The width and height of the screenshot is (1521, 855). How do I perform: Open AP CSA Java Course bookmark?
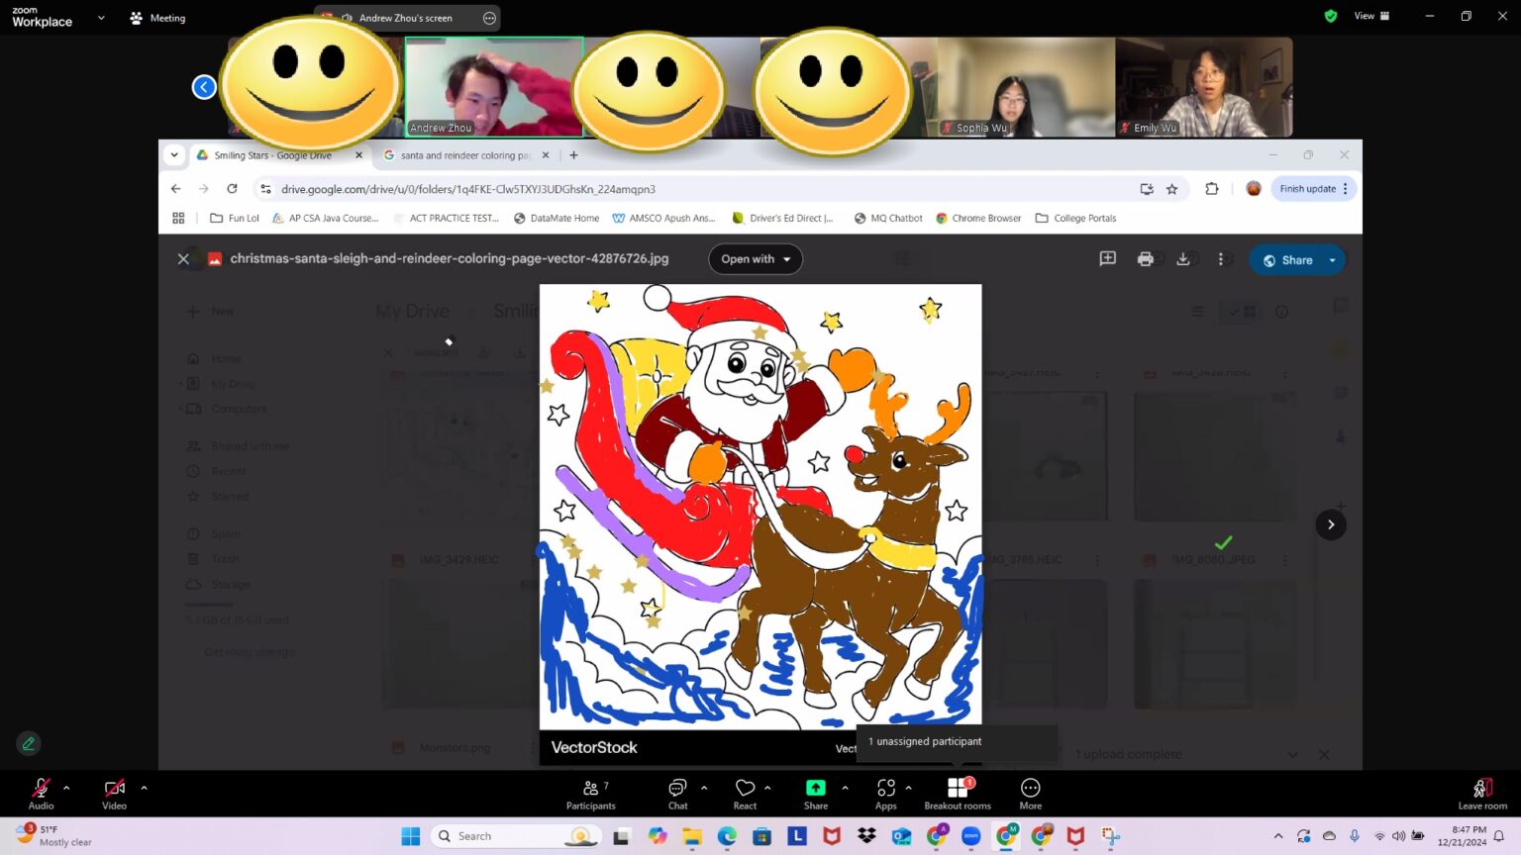point(325,219)
